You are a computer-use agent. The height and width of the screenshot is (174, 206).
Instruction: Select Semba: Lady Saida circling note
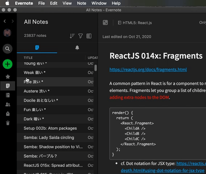[x=55, y=137]
